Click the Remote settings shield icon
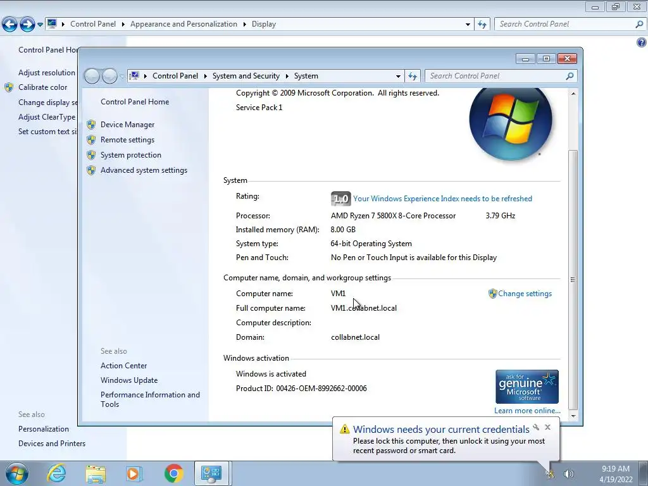 [x=91, y=140]
